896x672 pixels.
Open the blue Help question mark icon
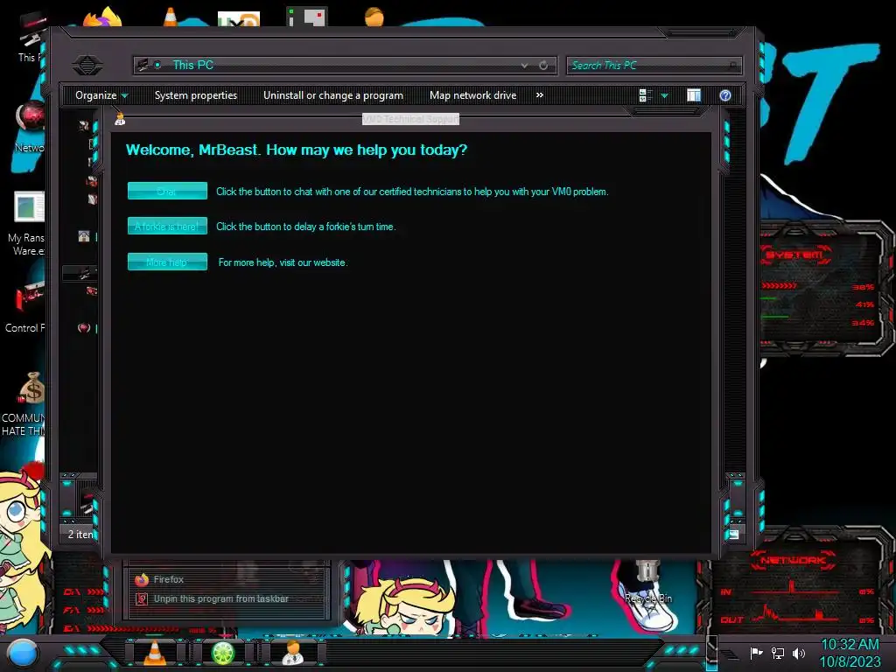(725, 95)
